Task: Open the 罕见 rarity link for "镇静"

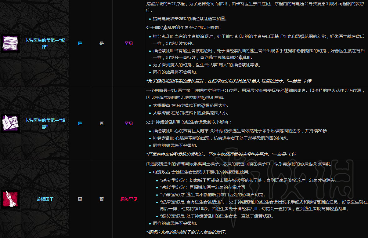Action: tap(128, 123)
